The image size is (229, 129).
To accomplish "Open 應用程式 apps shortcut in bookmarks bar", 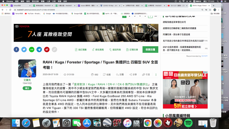I will (6, 14).
